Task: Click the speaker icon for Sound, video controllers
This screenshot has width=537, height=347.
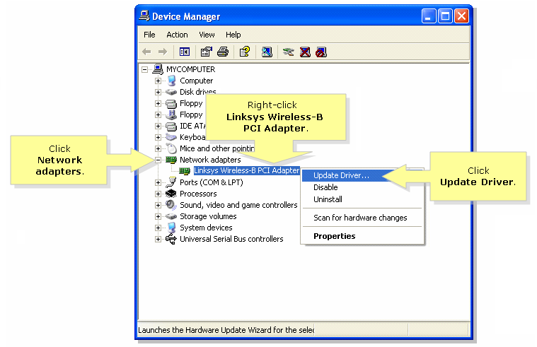Action: tap(171, 205)
